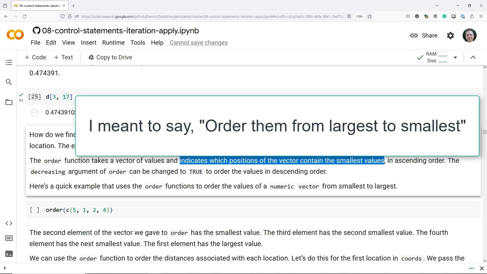487x274 pixels.
Task: Reset the 170% zoom level
Action: pos(359,16)
